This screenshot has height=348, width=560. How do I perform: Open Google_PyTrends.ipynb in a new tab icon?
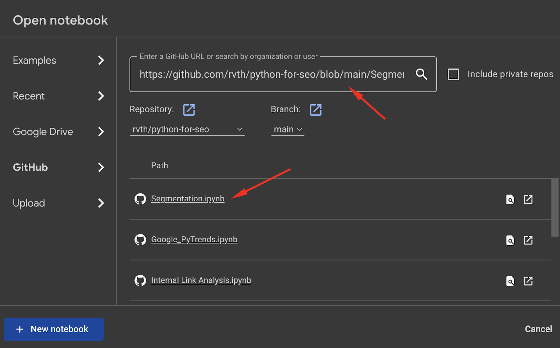click(528, 240)
